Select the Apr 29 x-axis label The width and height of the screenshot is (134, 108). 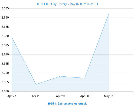click(x=60, y=96)
